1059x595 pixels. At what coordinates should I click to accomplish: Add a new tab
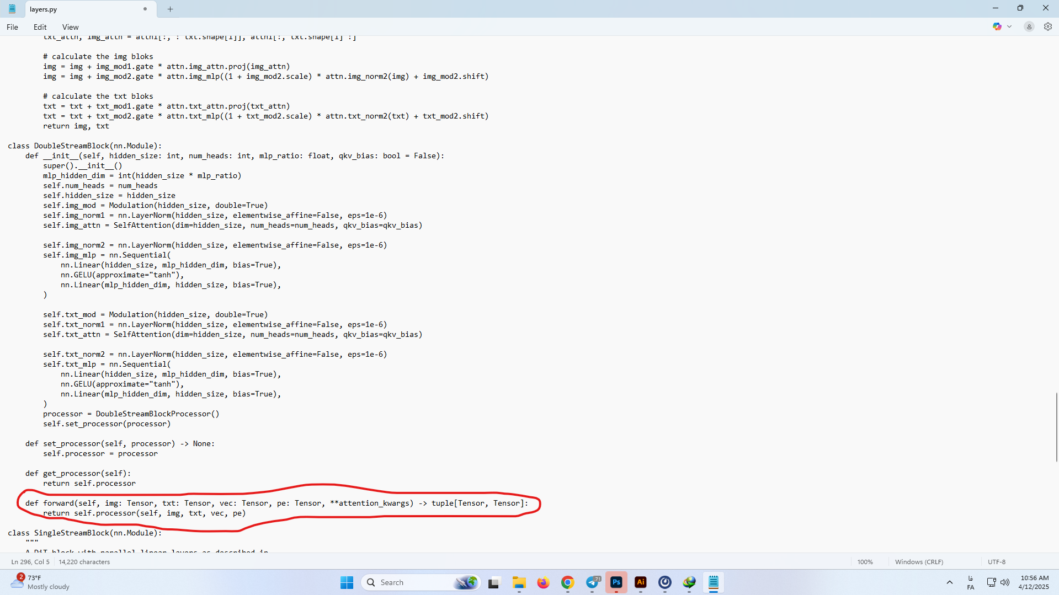tap(170, 9)
